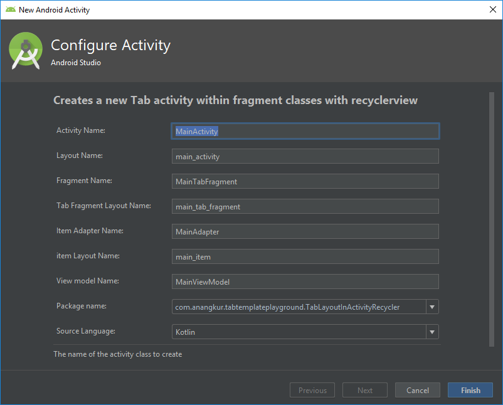Click the View model Name field with MainViewModel
The image size is (503, 405).
pos(305,281)
